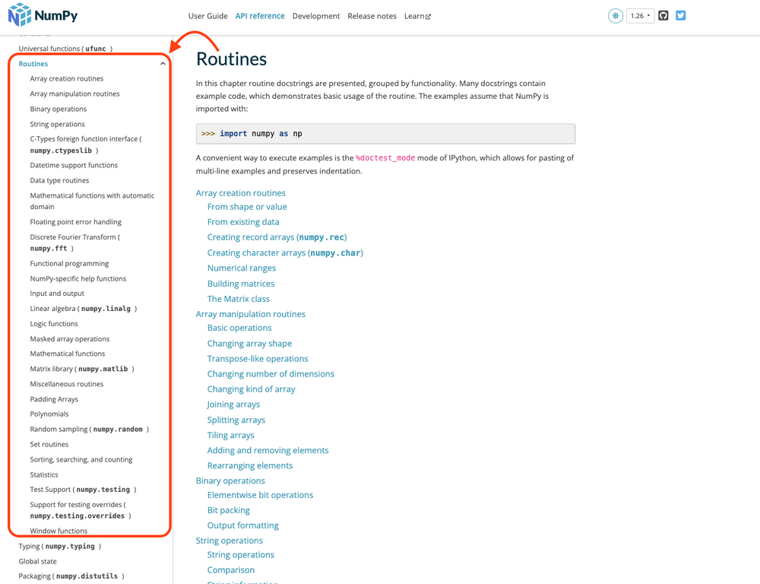760x584 pixels.
Task: Toggle light/dark theme with gear icon
Action: pos(615,14)
